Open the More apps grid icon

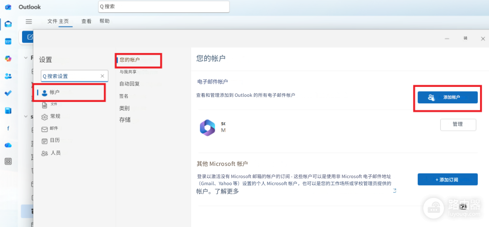8,161
